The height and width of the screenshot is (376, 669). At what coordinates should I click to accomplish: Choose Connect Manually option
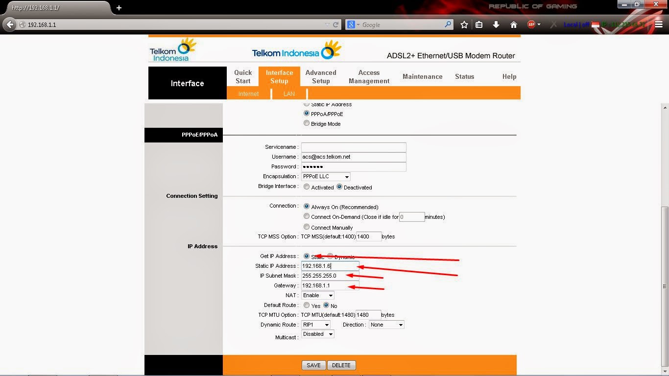307,227
